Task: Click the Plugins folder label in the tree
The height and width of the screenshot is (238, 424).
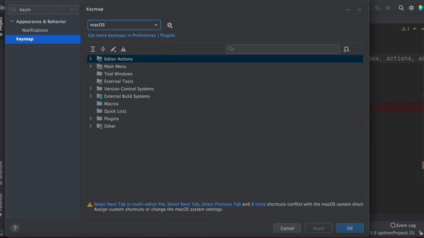Action: tap(111, 119)
